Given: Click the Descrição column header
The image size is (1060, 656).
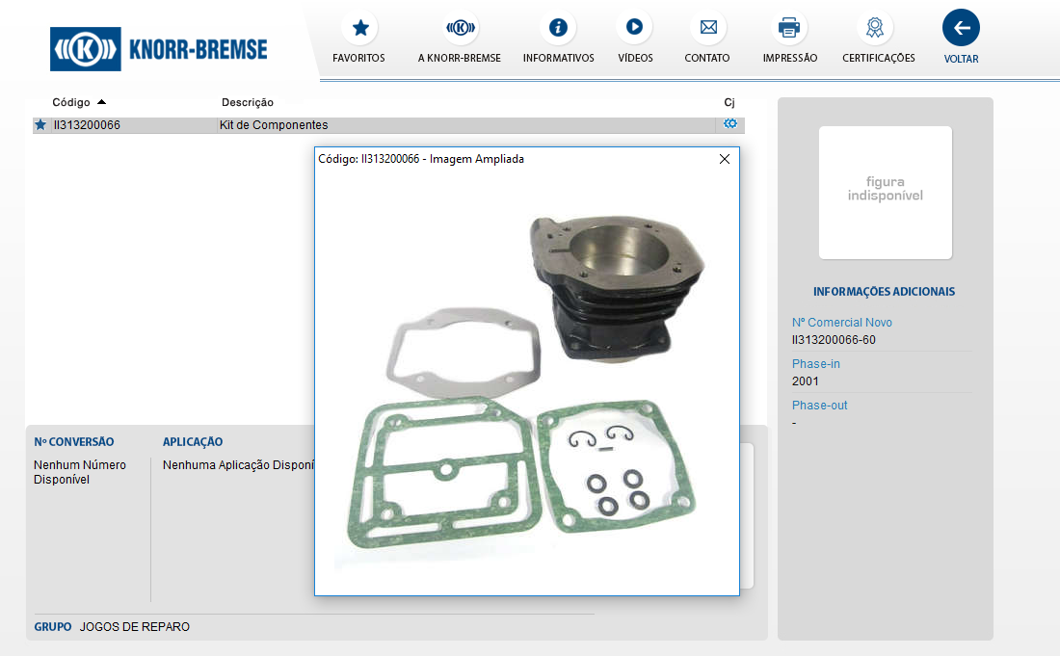Looking at the screenshot, I should (248, 102).
